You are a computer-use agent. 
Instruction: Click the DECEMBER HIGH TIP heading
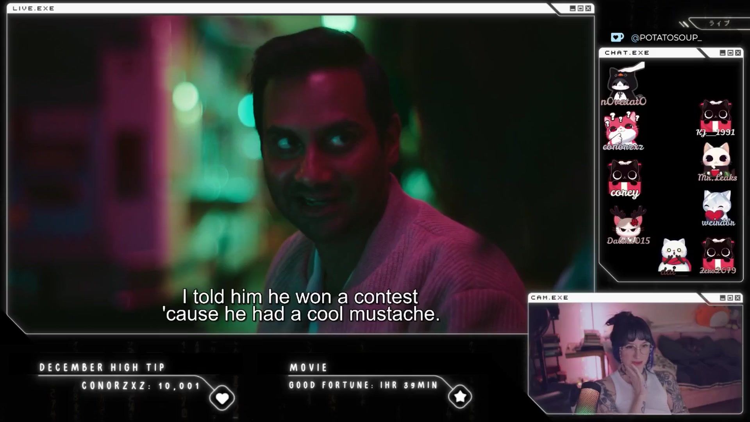102,367
